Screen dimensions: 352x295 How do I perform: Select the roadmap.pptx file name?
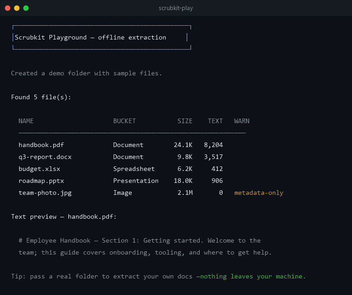point(41,181)
